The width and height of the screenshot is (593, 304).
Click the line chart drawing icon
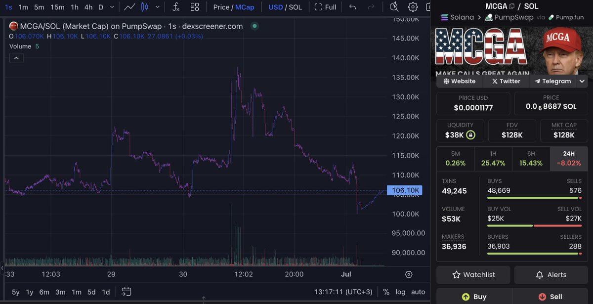click(129, 7)
